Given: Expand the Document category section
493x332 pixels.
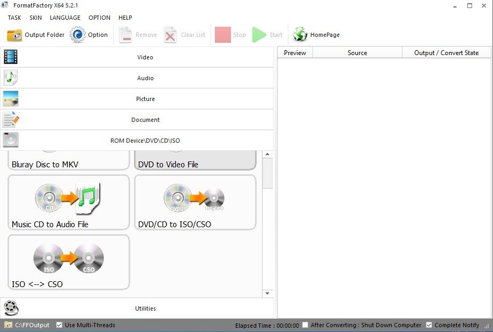Looking at the screenshot, I should (137, 120).
